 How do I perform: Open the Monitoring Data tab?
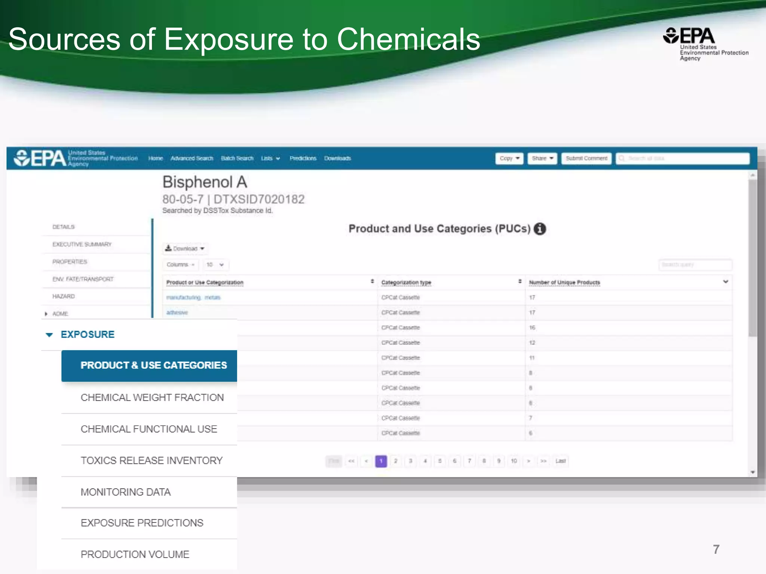[126, 492]
